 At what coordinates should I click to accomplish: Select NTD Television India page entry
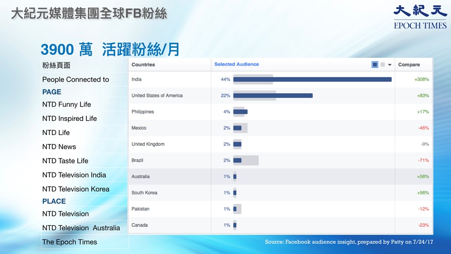pyautogui.click(x=74, y=175)
